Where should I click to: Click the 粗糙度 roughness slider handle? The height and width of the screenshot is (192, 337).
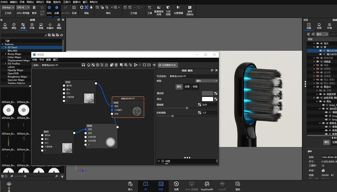point(187,108)
